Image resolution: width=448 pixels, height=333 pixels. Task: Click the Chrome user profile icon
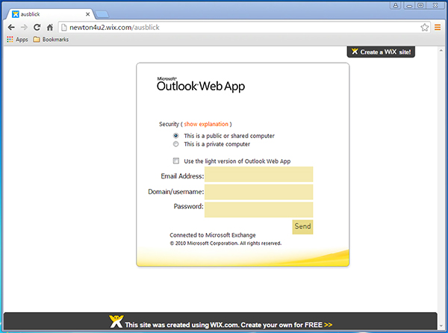[396, 5]
